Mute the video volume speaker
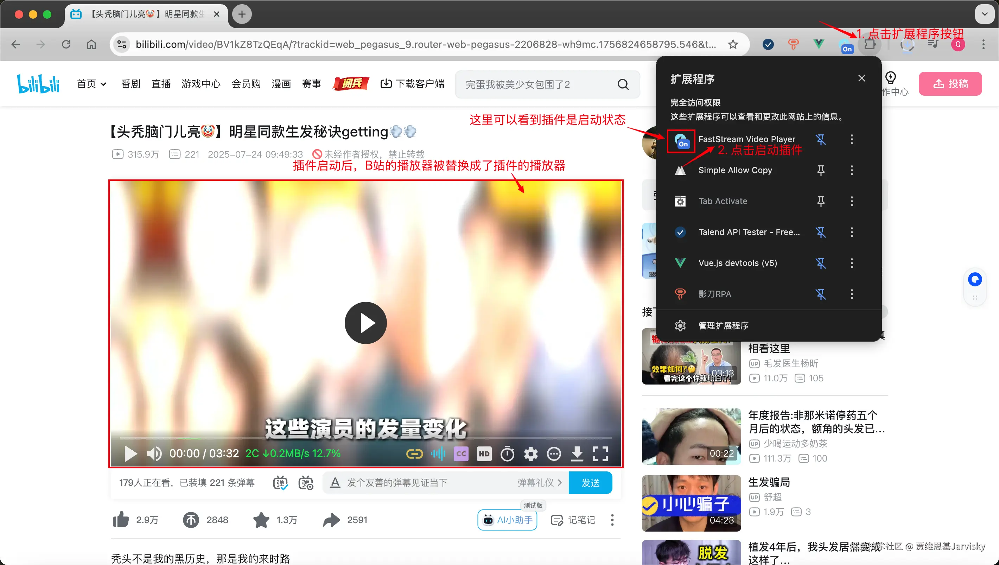Viewport: 999px width, 565px height. [154, 453]
